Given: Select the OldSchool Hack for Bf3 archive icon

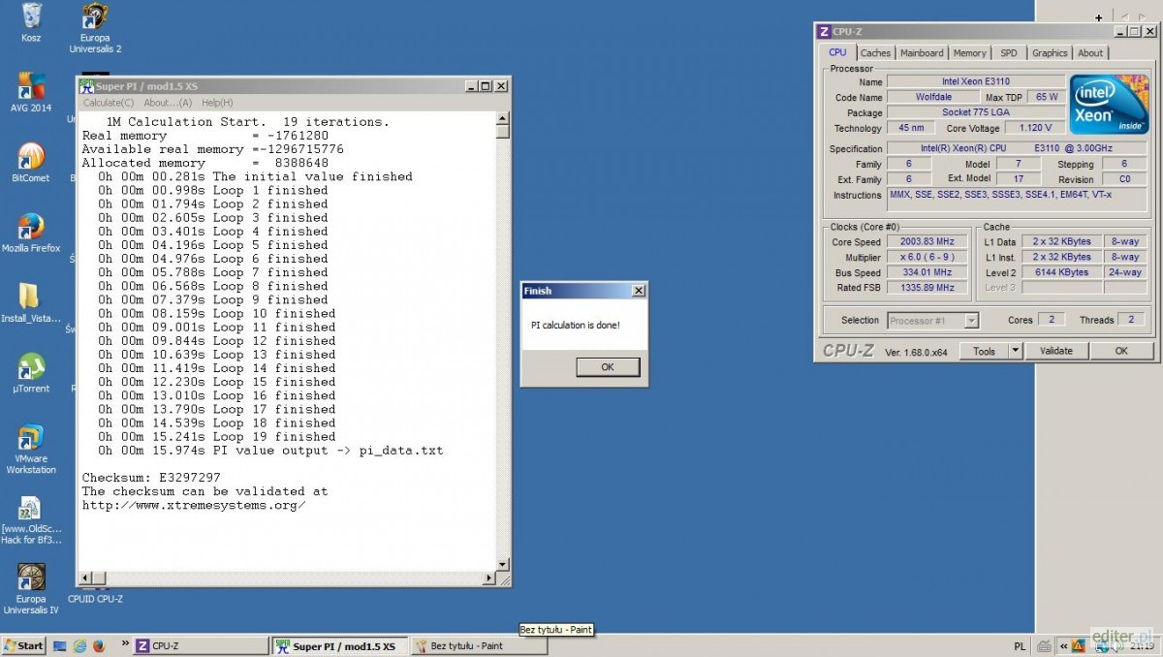Looking at the screenshot, I should 31,520.
